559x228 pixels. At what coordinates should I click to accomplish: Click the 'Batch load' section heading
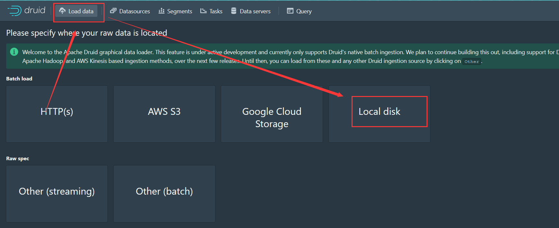tap(19, 78)
